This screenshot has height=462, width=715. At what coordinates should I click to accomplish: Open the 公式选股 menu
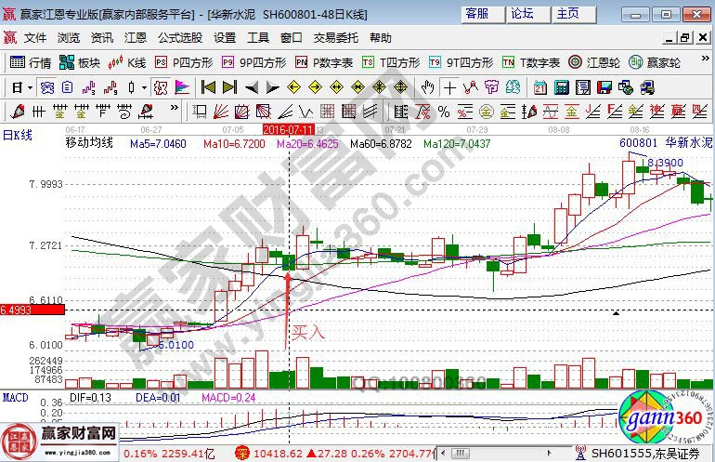(x=179, y=37)
